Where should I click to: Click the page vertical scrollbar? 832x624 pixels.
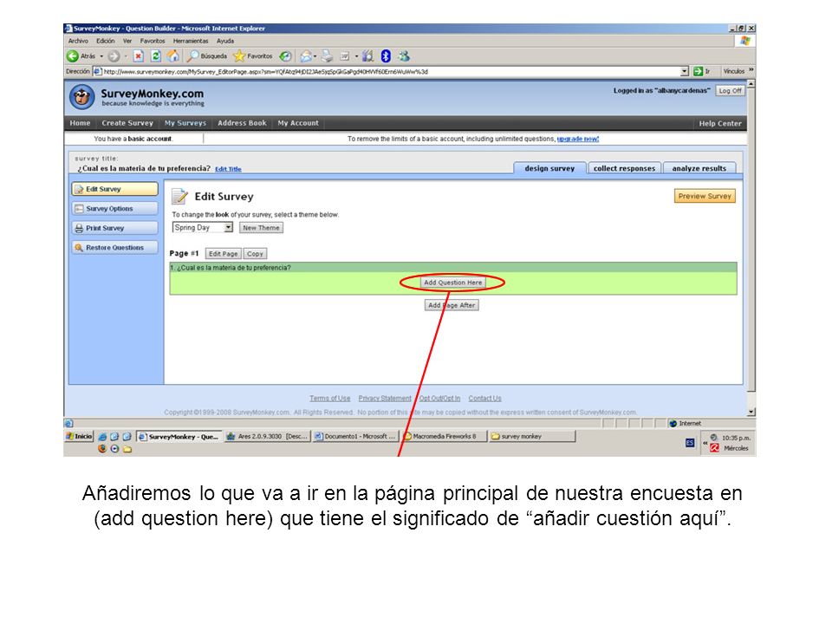click(751, 248)
